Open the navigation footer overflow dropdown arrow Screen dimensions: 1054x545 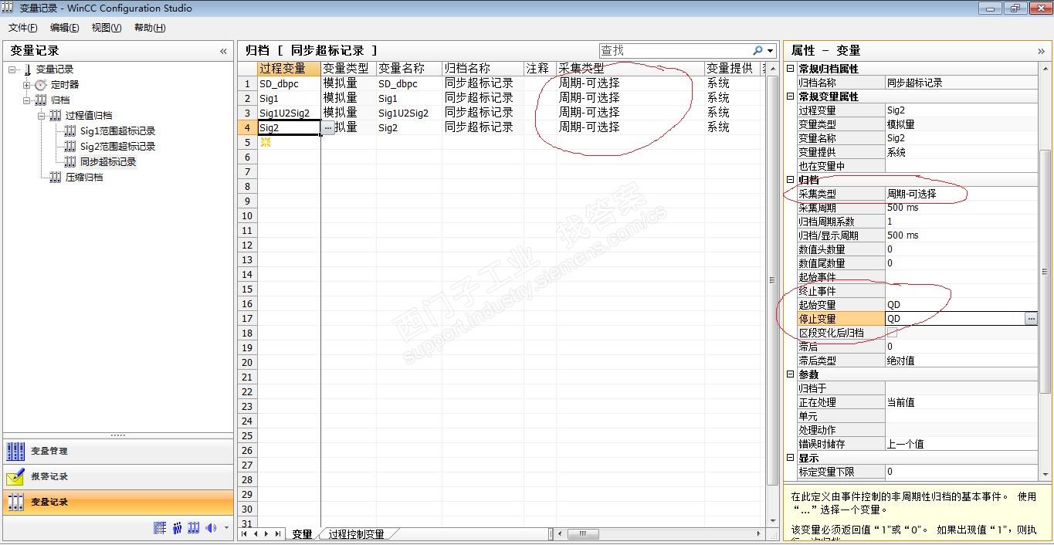click(x=226, y=528)
